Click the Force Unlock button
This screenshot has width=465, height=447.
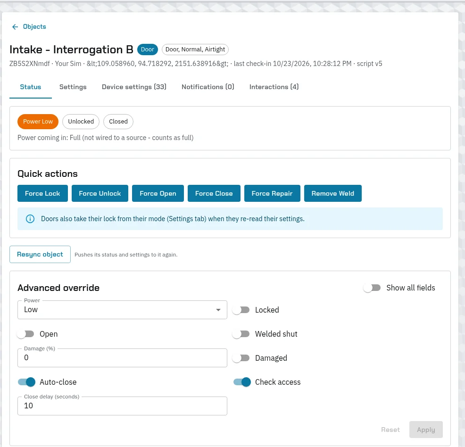(x=100, y=194)
